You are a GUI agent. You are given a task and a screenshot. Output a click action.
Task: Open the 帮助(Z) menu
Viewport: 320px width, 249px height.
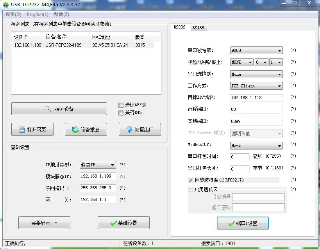point(61,14)
